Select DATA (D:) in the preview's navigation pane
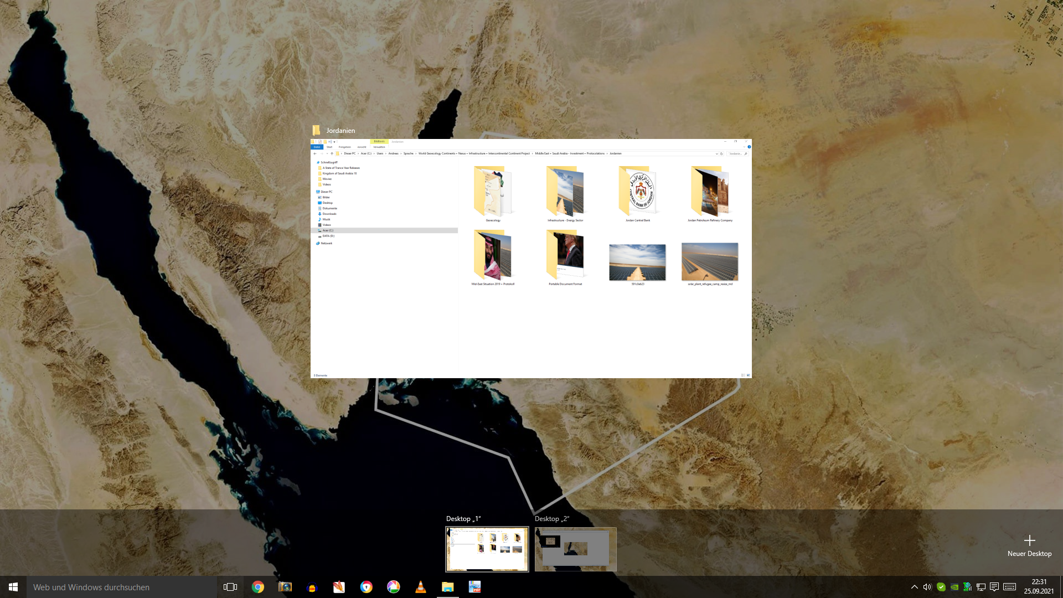1063x598 pixels. coord(328,236)
